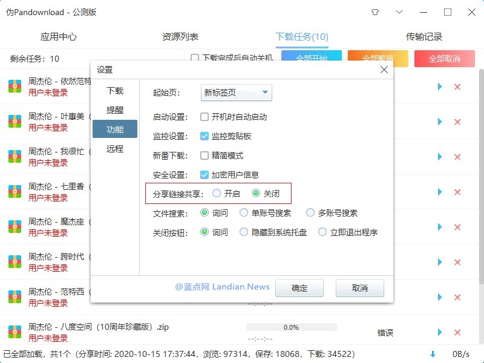484x363 pixels.
Task: Cancel the 周杰伦 - 叶惠美 task with red X
Action: point(457,122)
